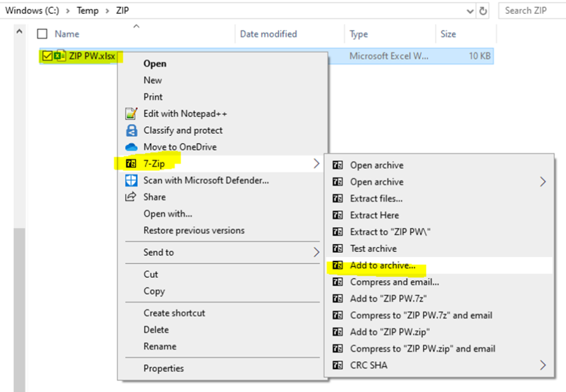
Task: Sort by Type column header
Action: [x=359, y=34]
